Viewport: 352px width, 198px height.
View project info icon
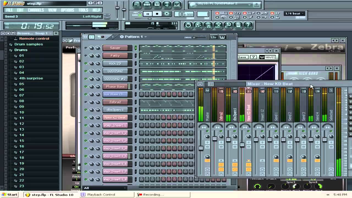(x=238, y=26)
